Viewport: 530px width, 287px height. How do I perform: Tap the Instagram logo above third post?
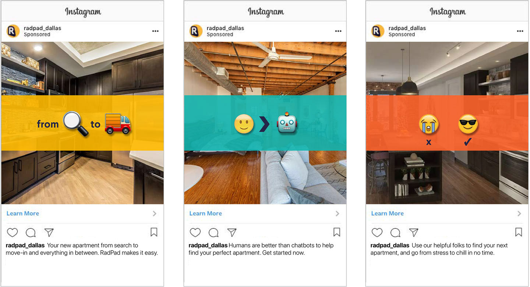448,12
